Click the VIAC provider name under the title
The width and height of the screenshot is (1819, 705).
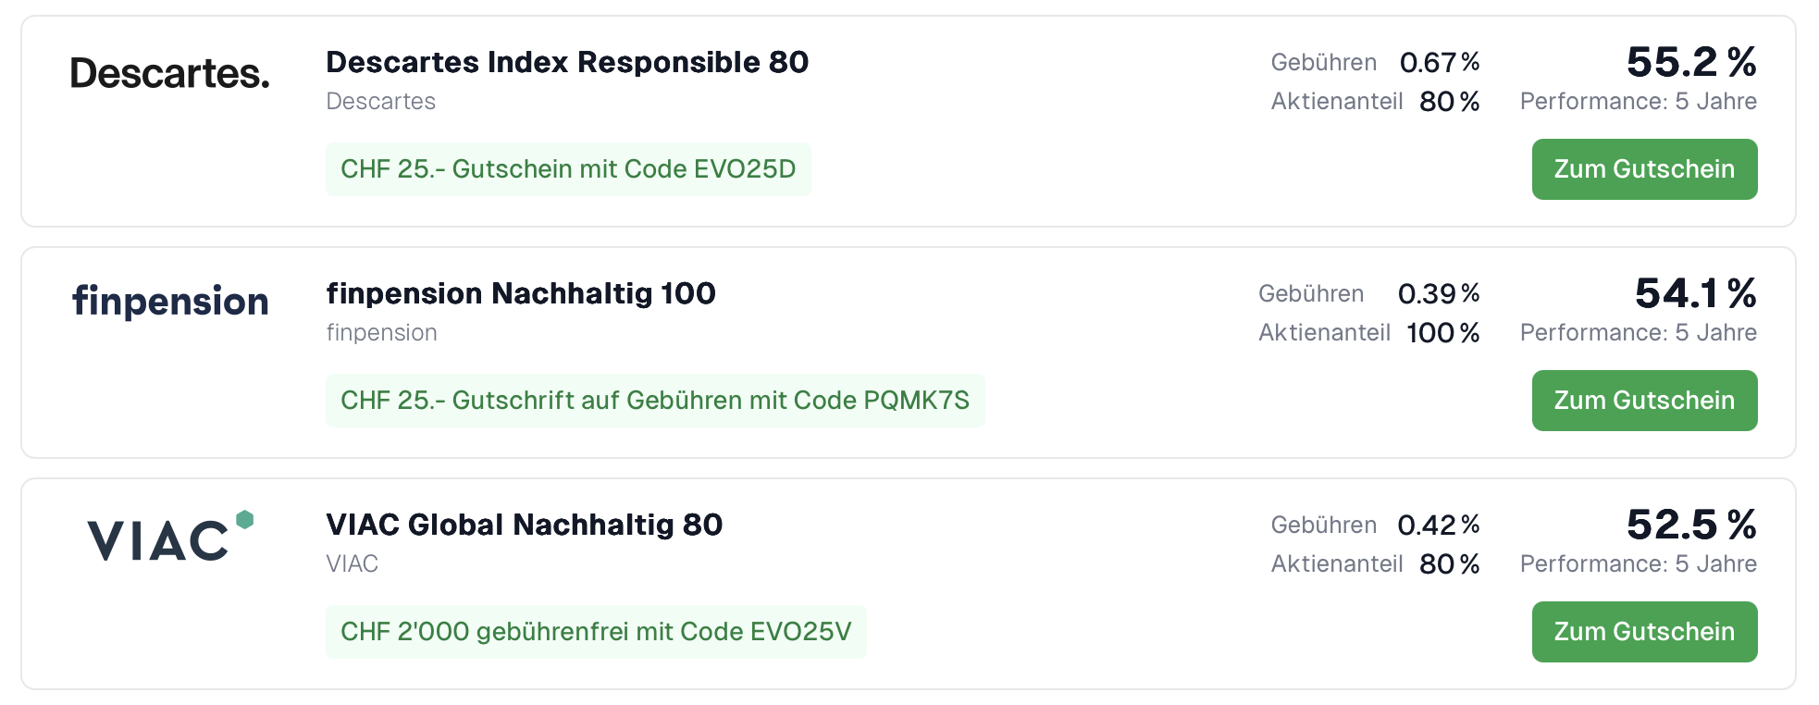point(352,563)
